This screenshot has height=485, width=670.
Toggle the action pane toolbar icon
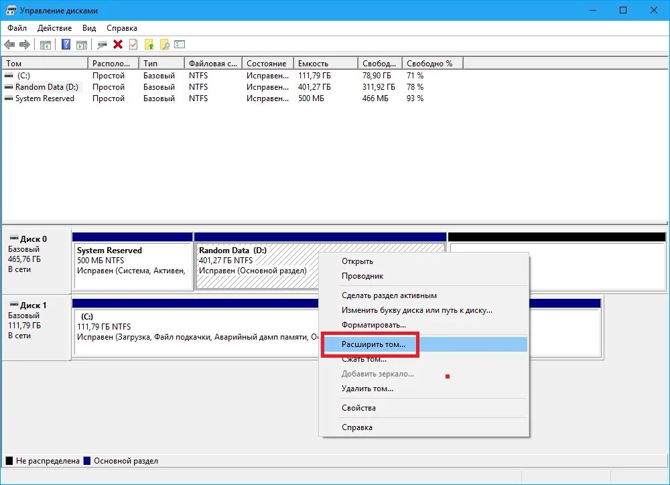tap(82, 44)
